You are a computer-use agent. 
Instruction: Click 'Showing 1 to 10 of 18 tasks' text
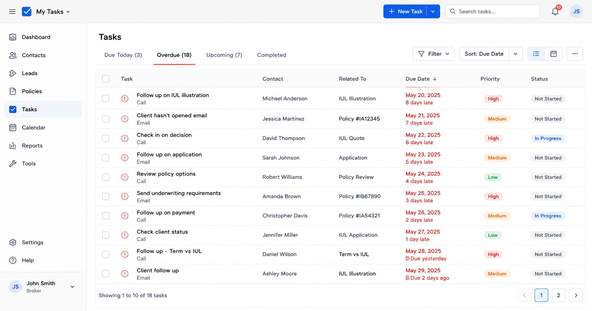pos(133,295)
